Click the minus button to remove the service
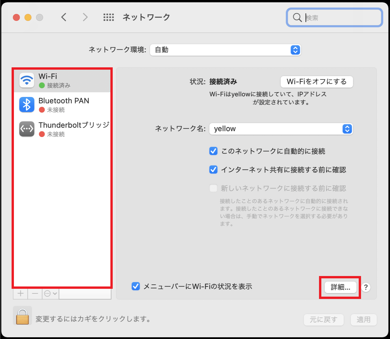The width and height of the screenshot is (390, 339). [35, 293]
